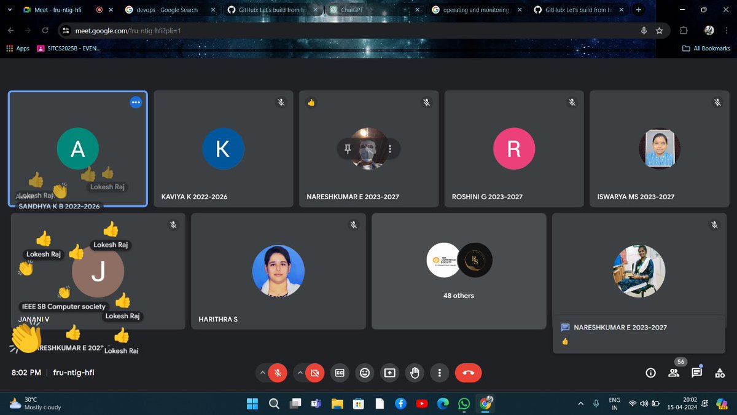Open Windows taskbar search
Viewport: 737px width, 415px height.
[x=274, y=403]
